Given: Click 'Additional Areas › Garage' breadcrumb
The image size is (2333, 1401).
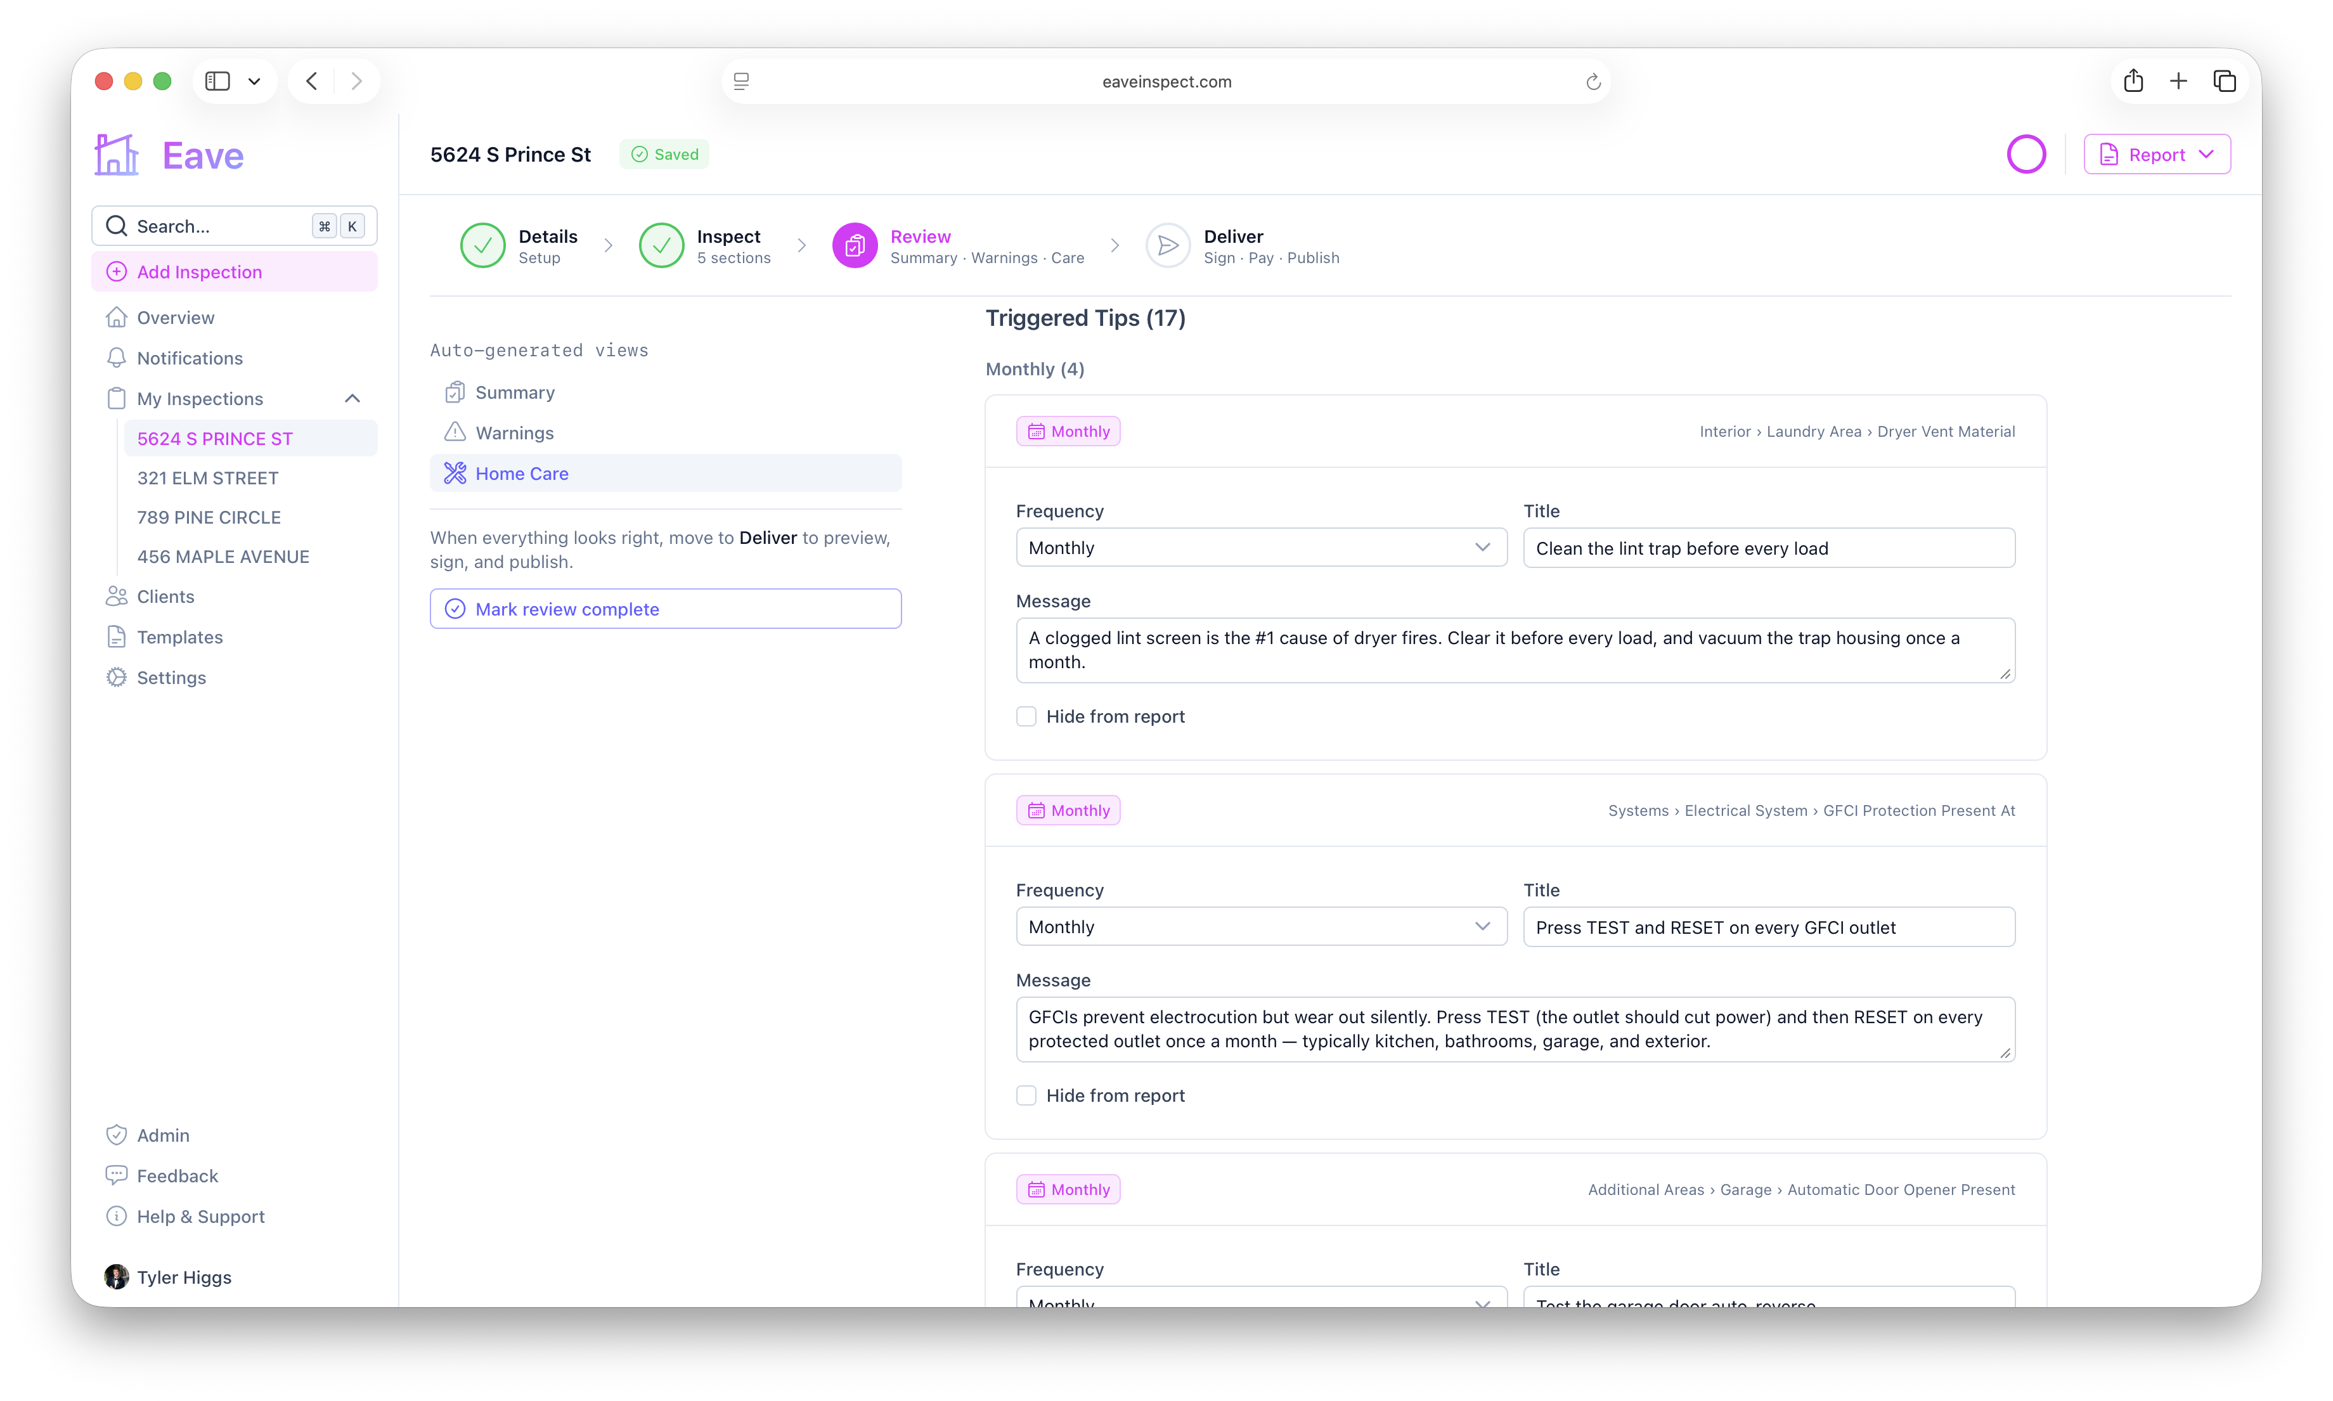Looking at the screenshot, I should point(1802,1189).
